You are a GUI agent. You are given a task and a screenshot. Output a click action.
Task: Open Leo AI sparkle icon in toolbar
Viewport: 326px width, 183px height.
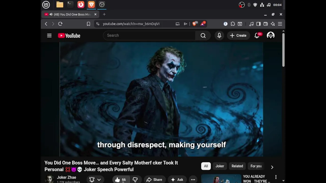click(x=273, y=24)
